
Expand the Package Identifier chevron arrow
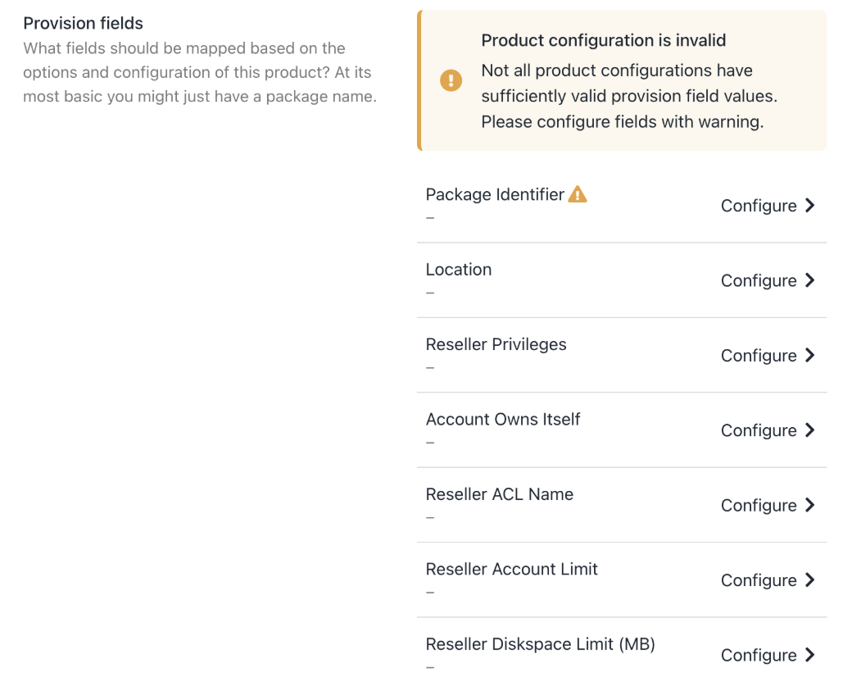click(809, 206)
